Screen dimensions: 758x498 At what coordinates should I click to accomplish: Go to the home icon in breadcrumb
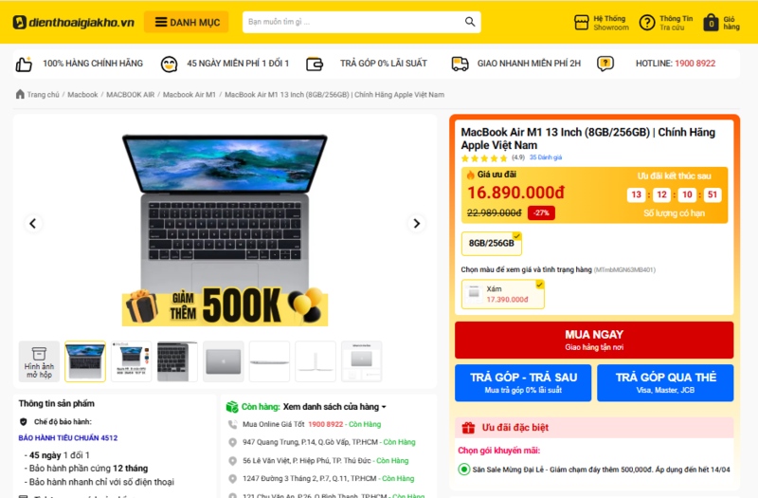coord(20,94)
